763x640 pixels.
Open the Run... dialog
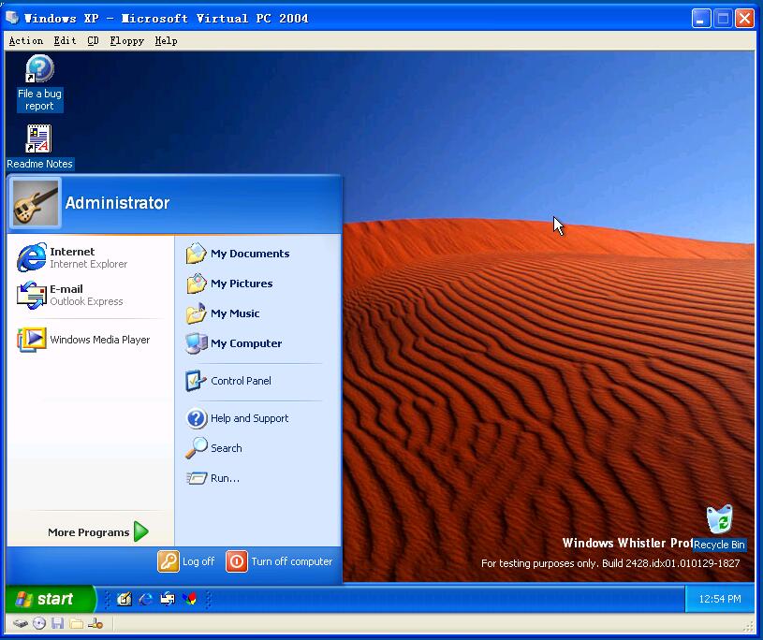pos(213,478)
